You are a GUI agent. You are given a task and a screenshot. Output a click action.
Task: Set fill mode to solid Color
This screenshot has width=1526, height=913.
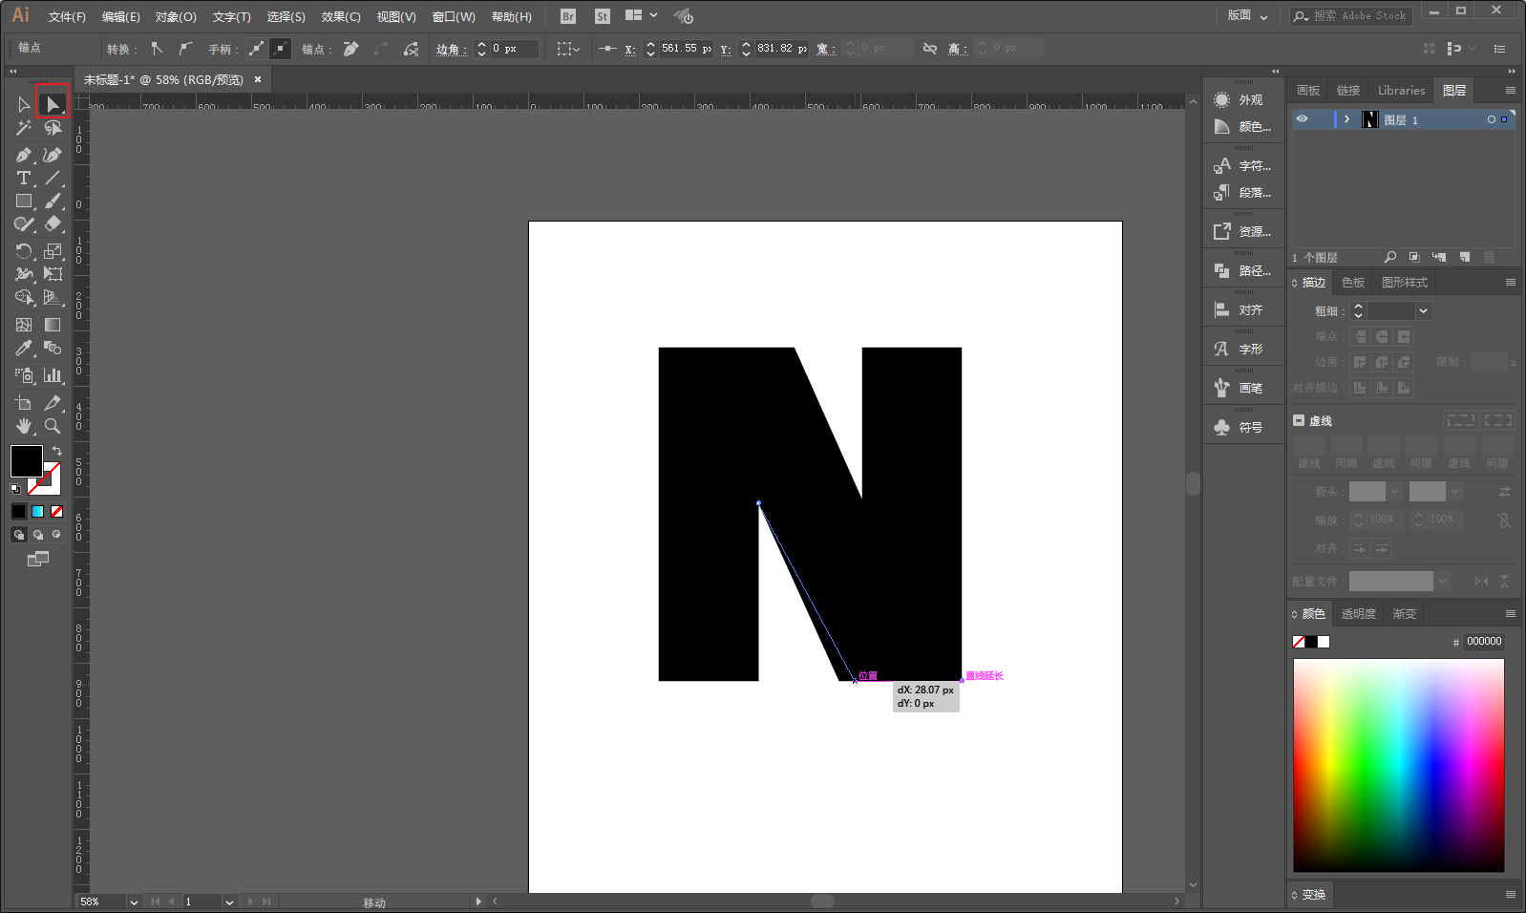18,512
